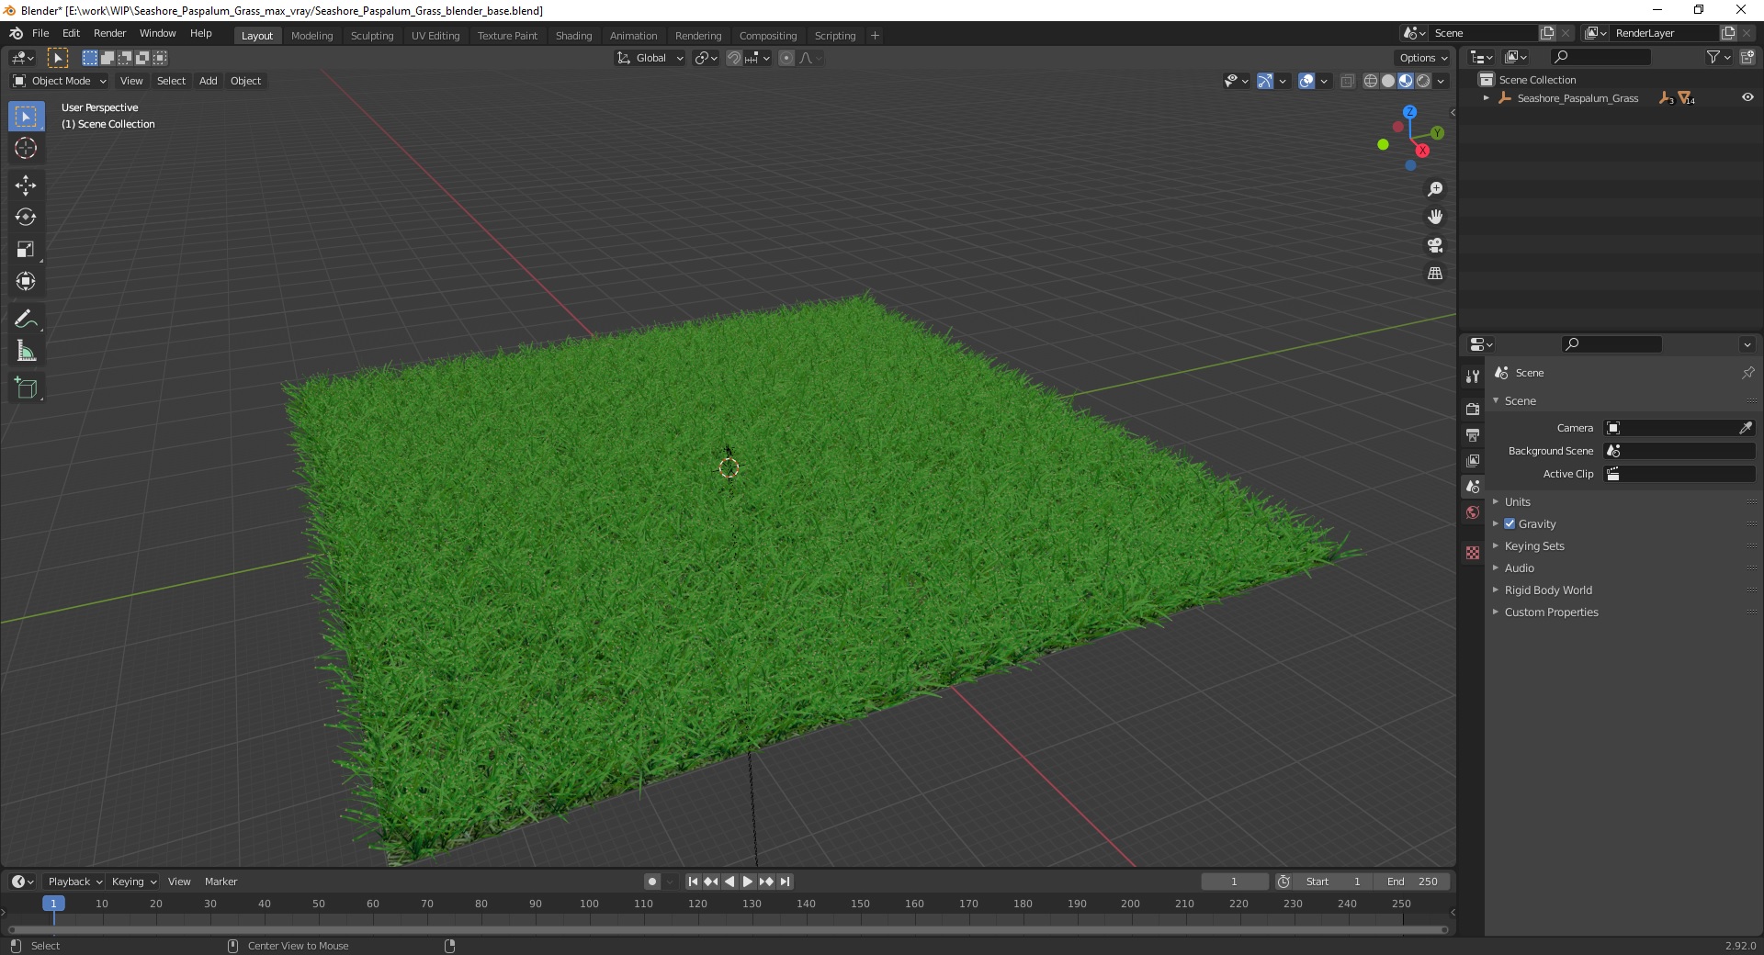Toggle viewport gizmos visibility
The image size is (1764, 955).
click(1265, 81)
